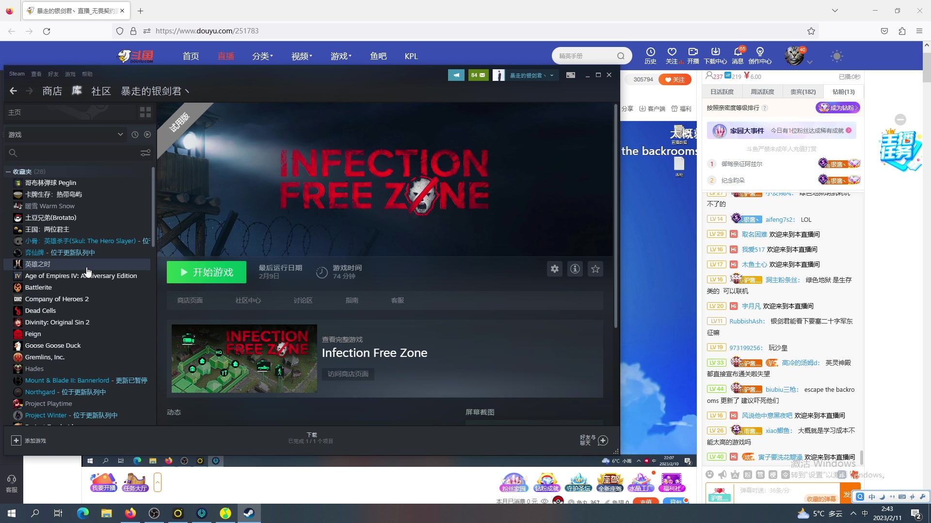
Task: Open game settings gear icon
Action: (x=555, y=269)
